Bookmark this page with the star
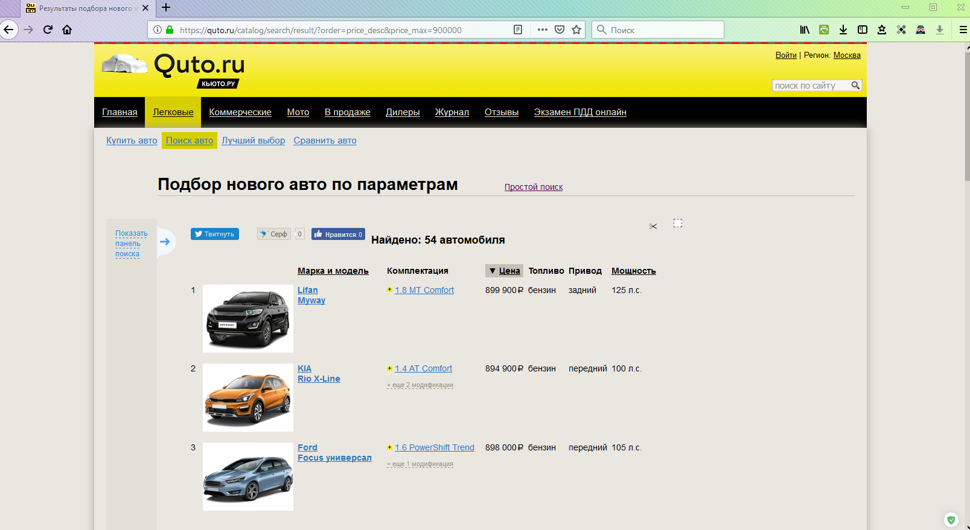Image resolution: width=970 pixels, height=530 pixels. click(576, 30)
